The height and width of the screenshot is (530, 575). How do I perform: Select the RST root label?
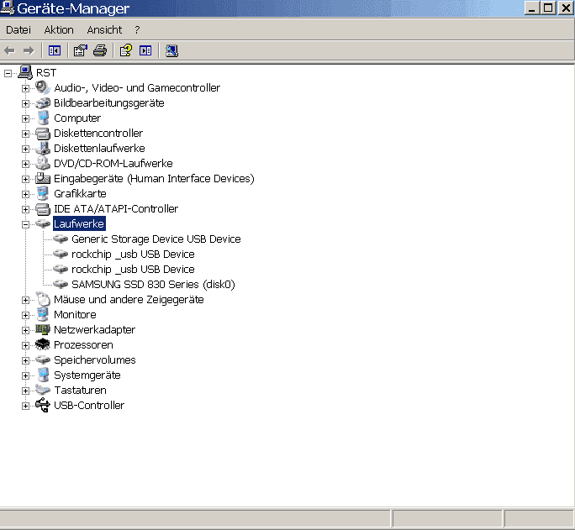coord(46,73)
